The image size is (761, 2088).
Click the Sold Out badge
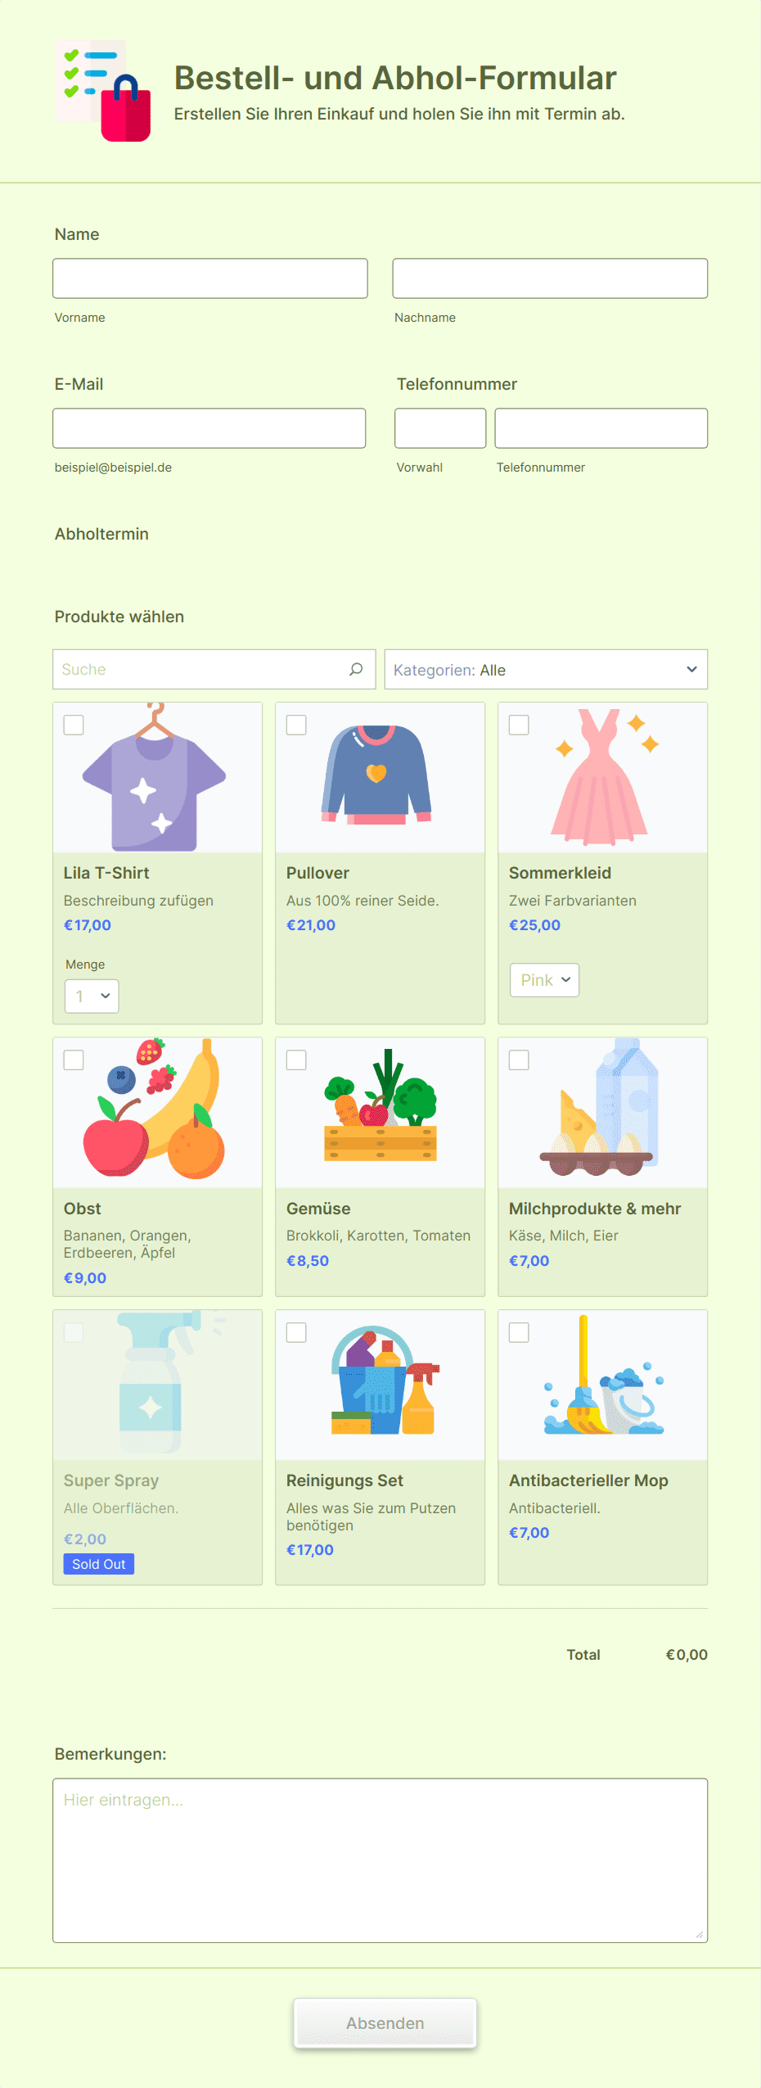point(99,1564)
